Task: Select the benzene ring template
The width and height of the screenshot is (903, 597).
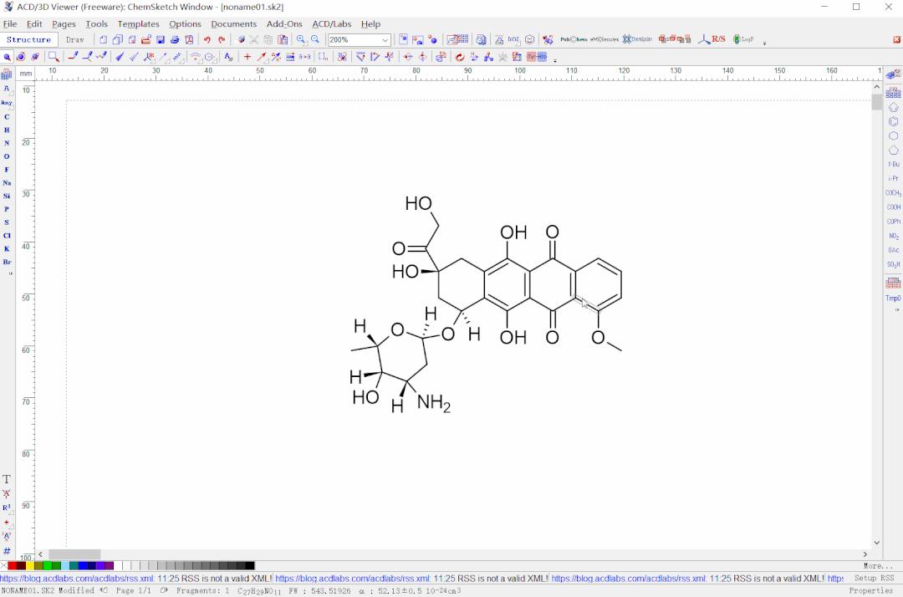Action: [894, 120]
